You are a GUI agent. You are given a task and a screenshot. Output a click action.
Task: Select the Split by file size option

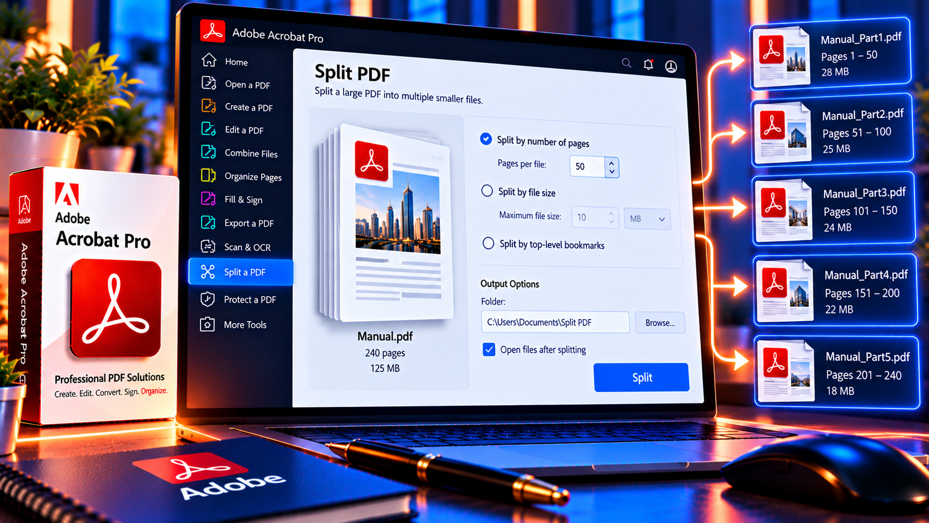[487, 191]
